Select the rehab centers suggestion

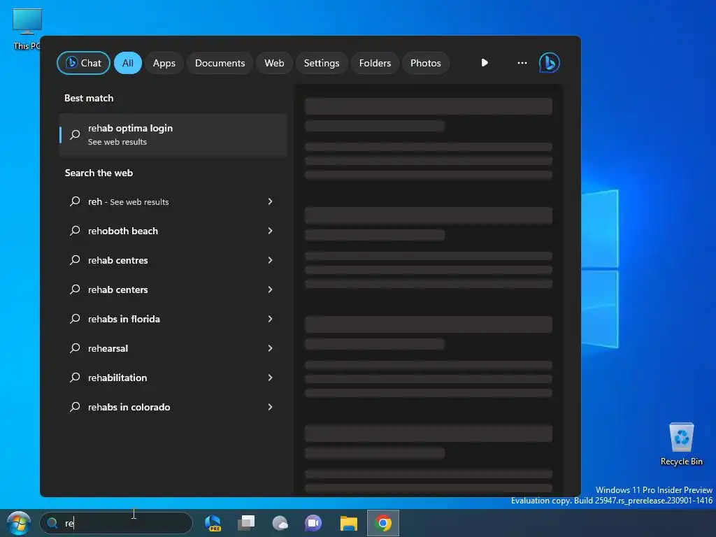[x=173, y=289]
